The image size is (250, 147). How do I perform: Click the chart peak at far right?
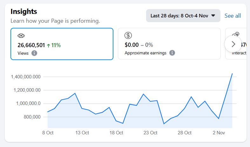[232, 74]
